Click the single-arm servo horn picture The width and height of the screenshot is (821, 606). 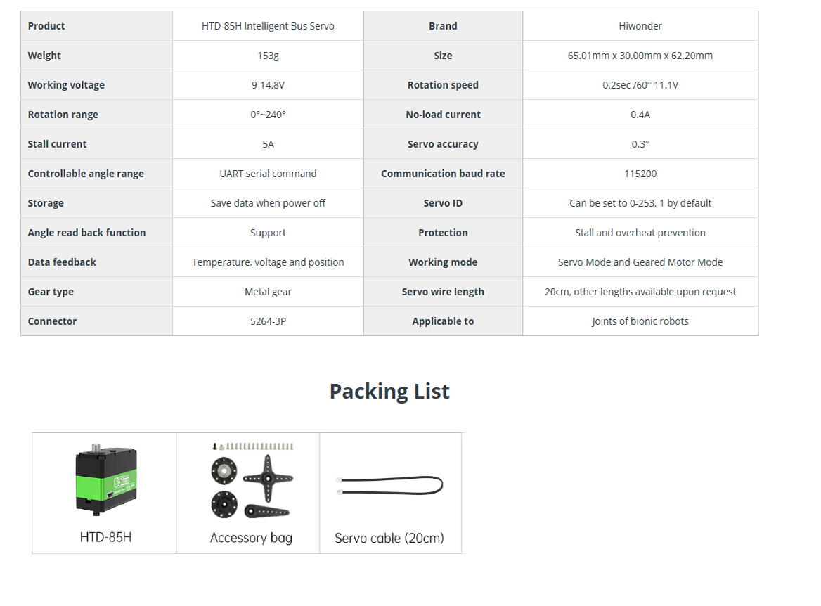click(x=267, y=510)
